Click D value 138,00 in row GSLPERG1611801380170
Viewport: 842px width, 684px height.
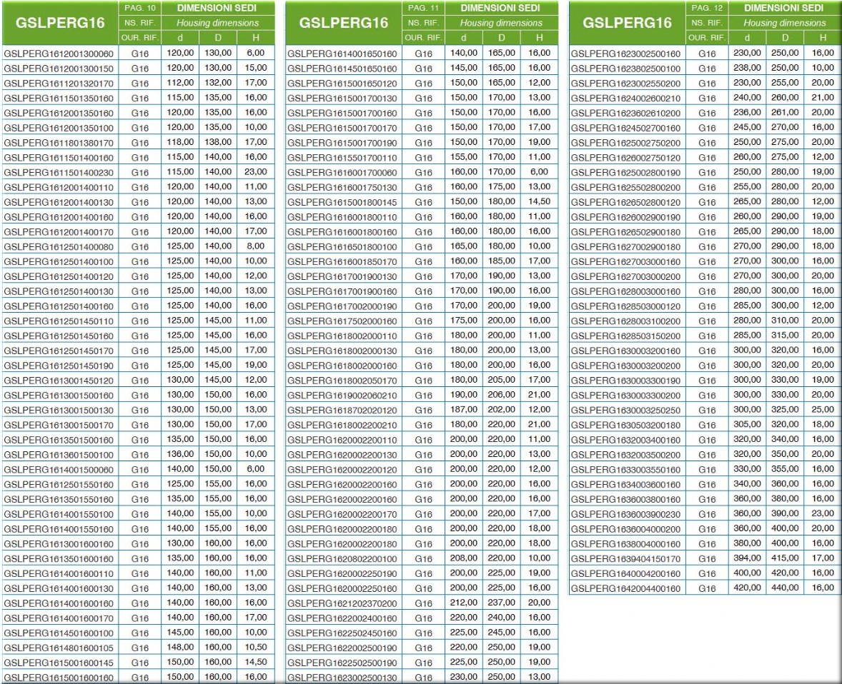pos(218,142)
